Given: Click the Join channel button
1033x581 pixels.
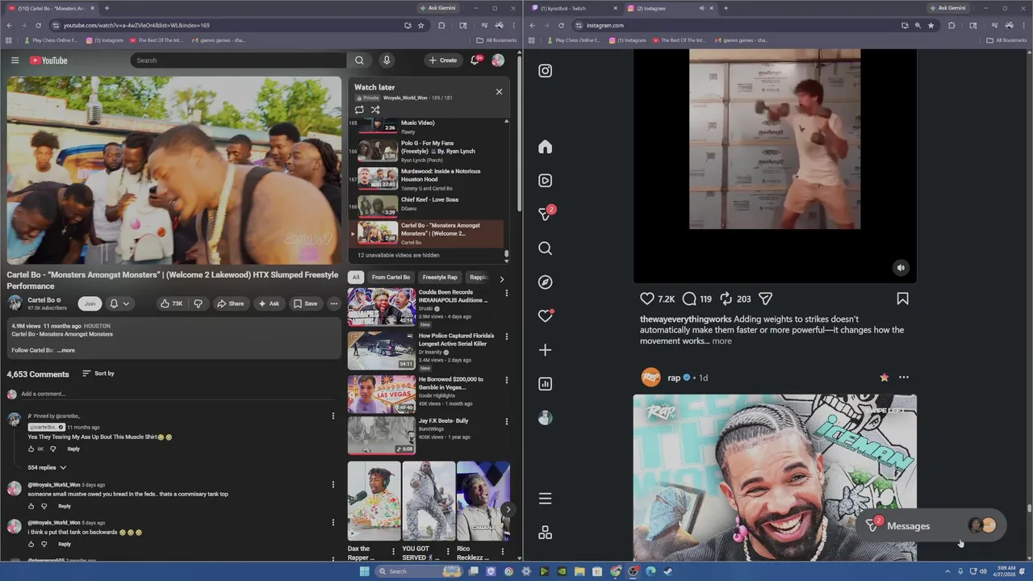Looking at the screenshot, I should pyautogui.click(x=90, y=303).
